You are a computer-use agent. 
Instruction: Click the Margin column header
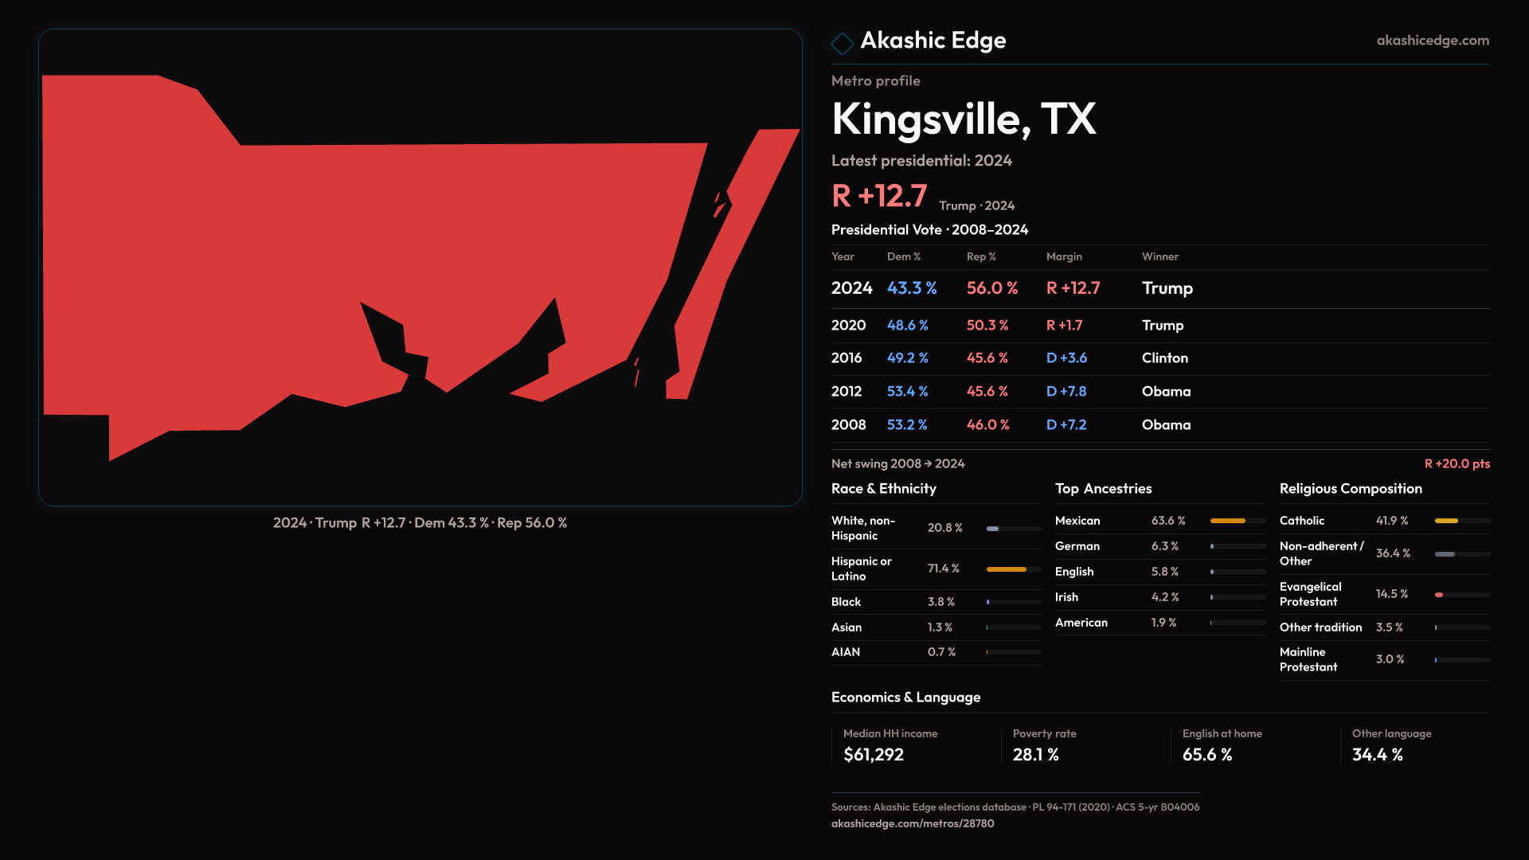[1063, 256]
